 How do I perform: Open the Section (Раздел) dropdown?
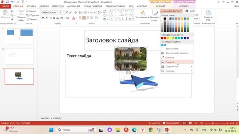(x=32, y=19)
